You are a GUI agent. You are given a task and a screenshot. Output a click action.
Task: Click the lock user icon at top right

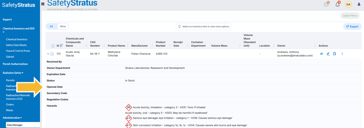[x=359, y=4]
